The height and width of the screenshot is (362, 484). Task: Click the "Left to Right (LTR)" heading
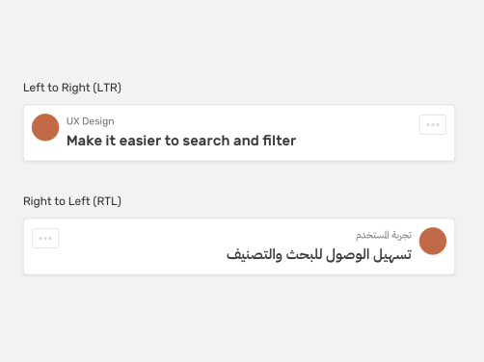[72, 88]
